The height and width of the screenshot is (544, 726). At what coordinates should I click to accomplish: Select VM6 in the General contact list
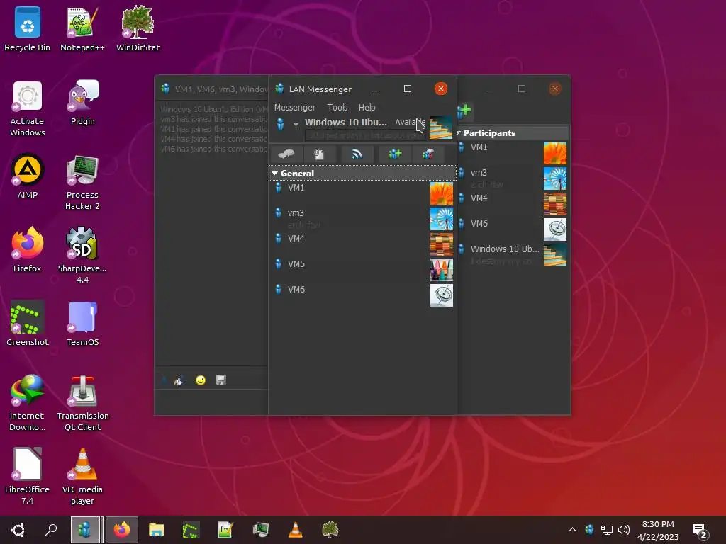point(362,295)
